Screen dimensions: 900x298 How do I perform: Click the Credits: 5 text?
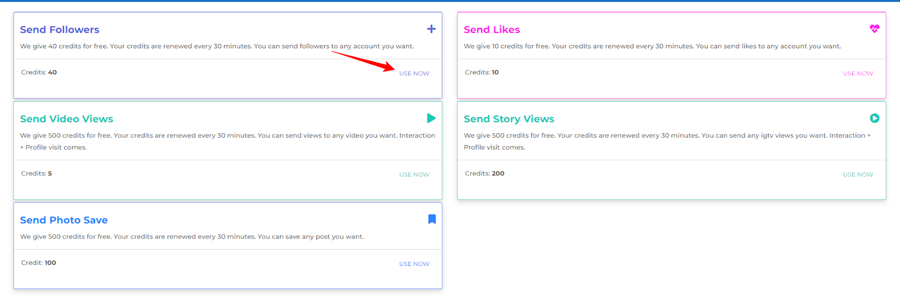click(x=37, y=174)
